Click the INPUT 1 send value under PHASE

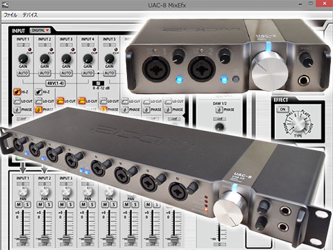(23, 119)
